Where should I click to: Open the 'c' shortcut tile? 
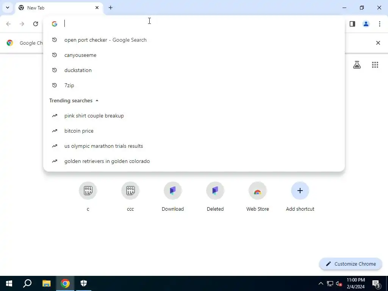coord(88,197)
